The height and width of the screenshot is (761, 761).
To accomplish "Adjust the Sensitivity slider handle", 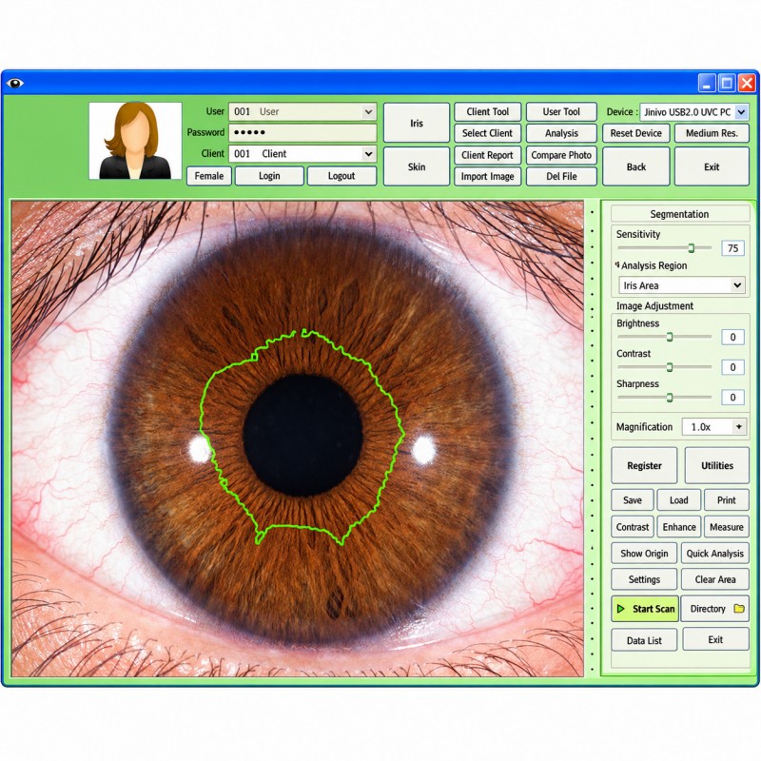I will pyautogui.click(x=692, y=248).
